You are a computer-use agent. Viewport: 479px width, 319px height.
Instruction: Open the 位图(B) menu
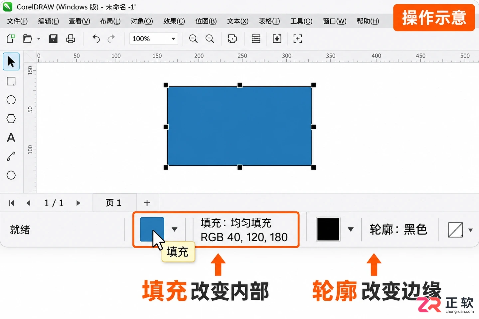[206, 21]
